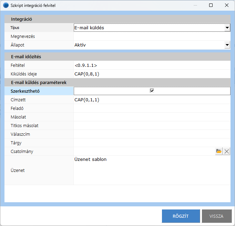Click the Címzett field
Screen dimensions: 235x226
tap(152, 100)
